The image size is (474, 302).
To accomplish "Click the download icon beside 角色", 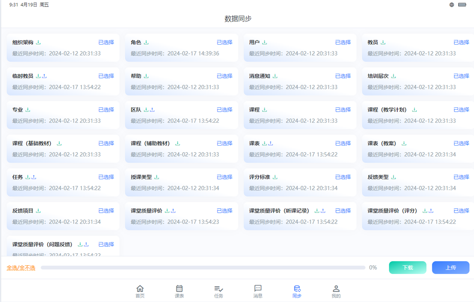I will [x=146, y=42].
